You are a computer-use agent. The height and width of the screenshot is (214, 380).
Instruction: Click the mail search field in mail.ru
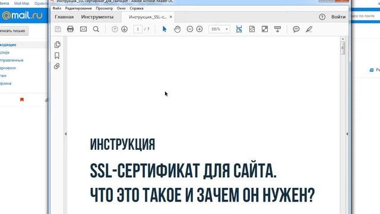(x=365, y=16)
